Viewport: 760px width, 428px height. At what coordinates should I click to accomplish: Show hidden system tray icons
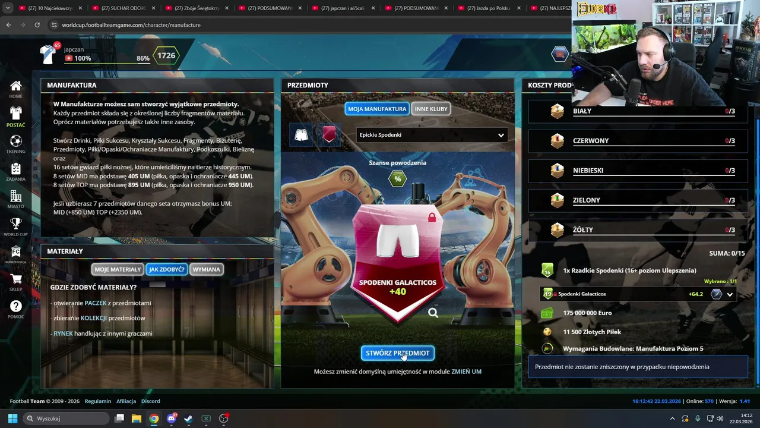(672, 418)
